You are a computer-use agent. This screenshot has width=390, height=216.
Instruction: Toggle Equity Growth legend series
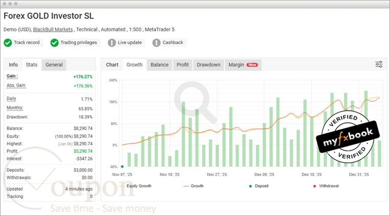click(x=136, y=186)
